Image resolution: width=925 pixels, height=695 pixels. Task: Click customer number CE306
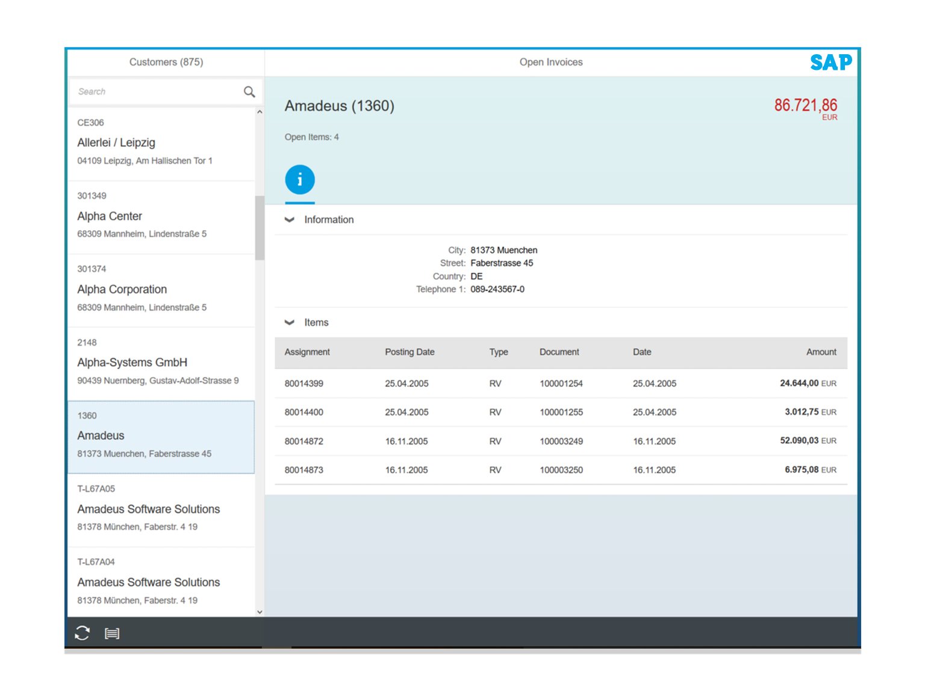pyautogui.click(x=90, y=123)
